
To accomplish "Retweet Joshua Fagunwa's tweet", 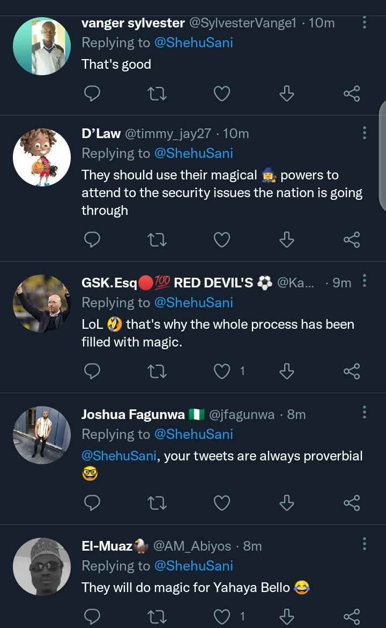I will [x=157, y=503].
